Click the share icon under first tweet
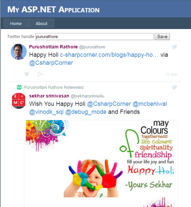 (x=40, y=74)
